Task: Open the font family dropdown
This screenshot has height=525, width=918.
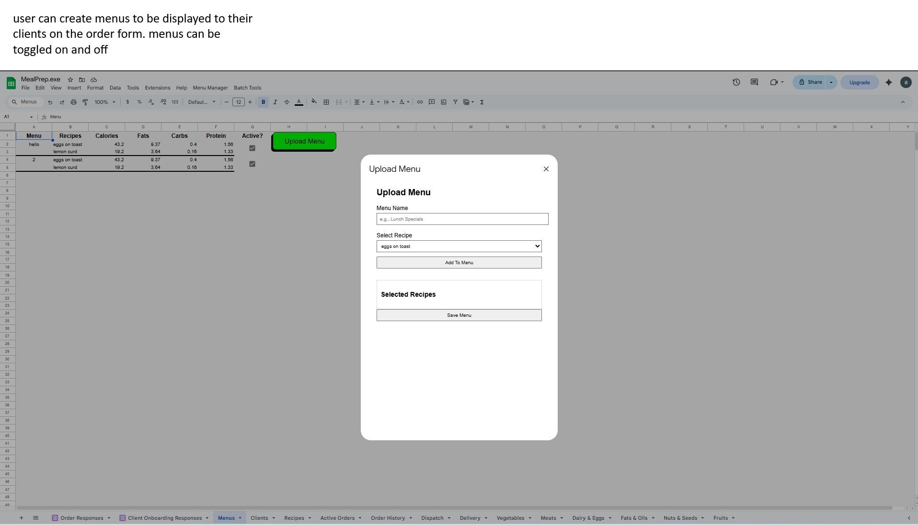Action: [x=202, y=102]
